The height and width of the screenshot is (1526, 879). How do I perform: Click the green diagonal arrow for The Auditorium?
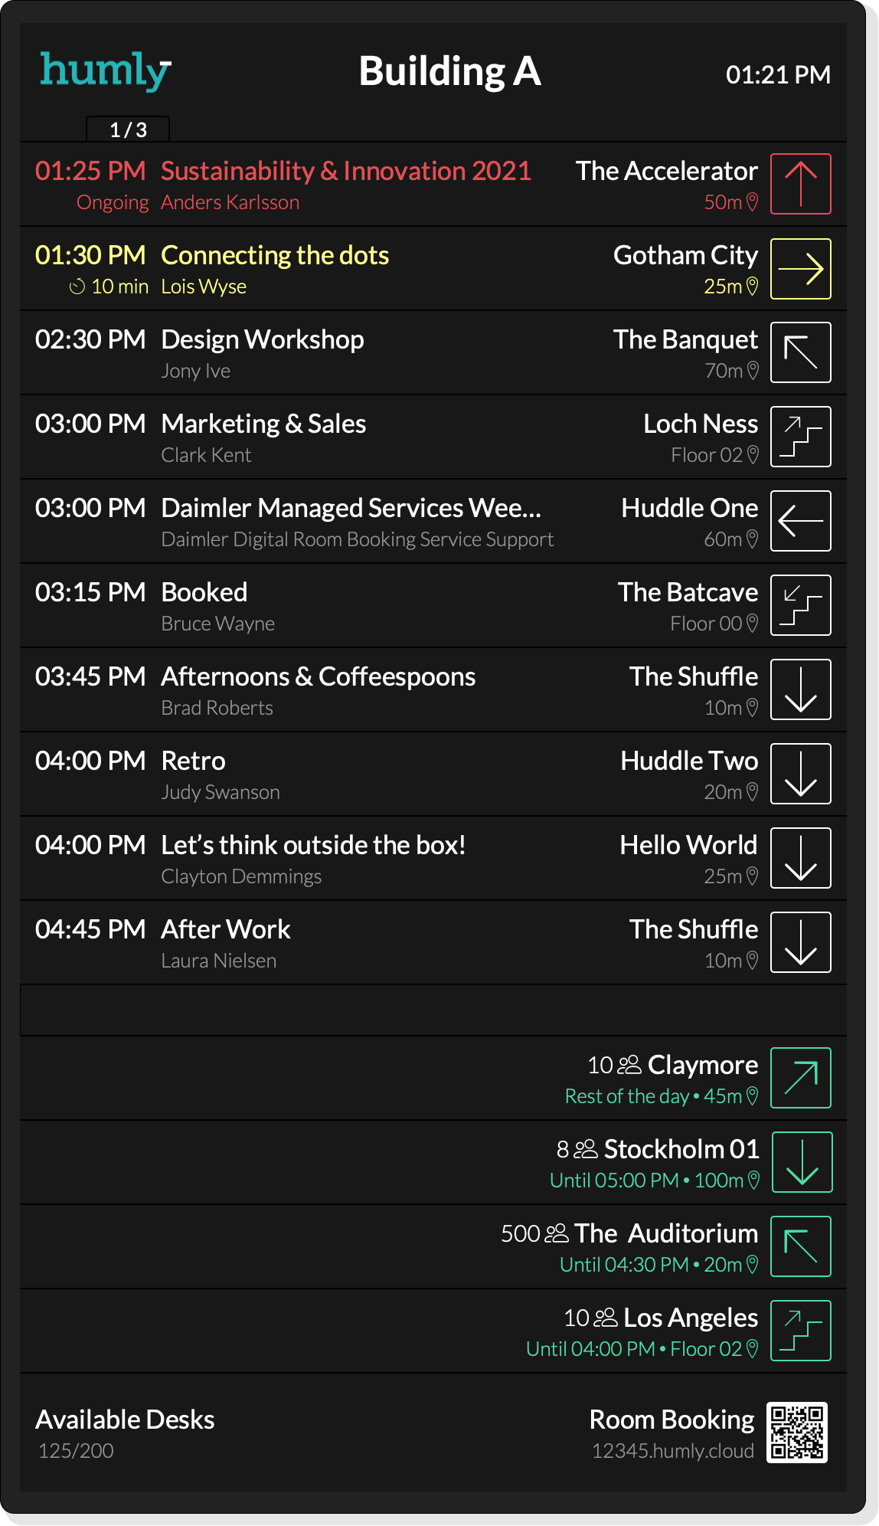[x=800, y=1246]
